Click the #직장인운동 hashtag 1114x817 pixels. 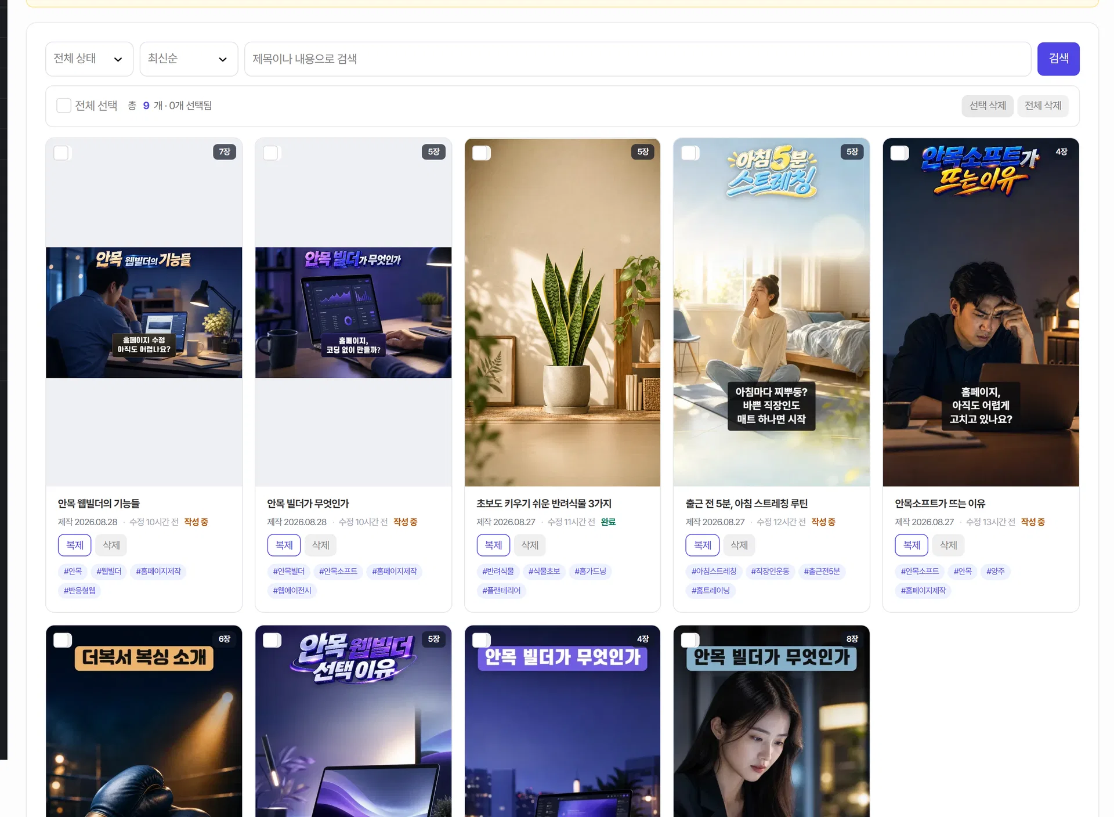click(770, 572)
